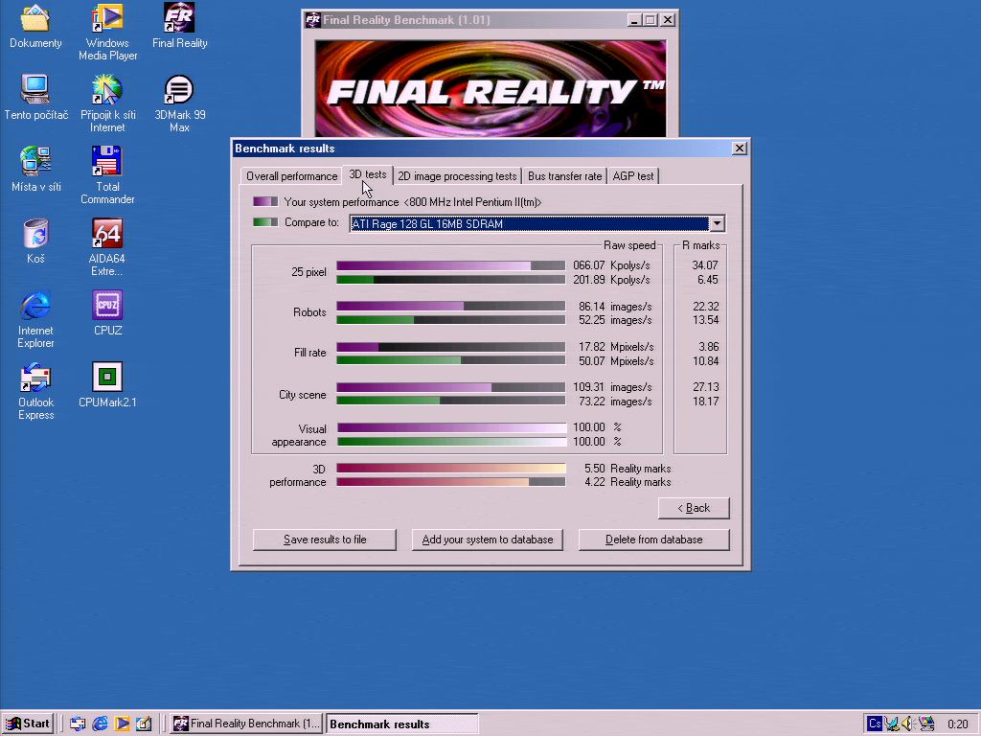Click the 34.07 R marks value

pos(705,265)
